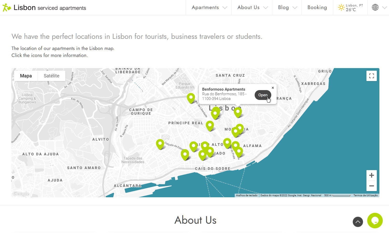Click the Atalhos de teclado map button
The height and width of the screenshot is (233, 389).
click(247, 195)
